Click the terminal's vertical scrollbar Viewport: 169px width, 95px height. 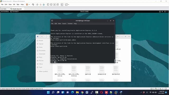[x=114, y=61]
